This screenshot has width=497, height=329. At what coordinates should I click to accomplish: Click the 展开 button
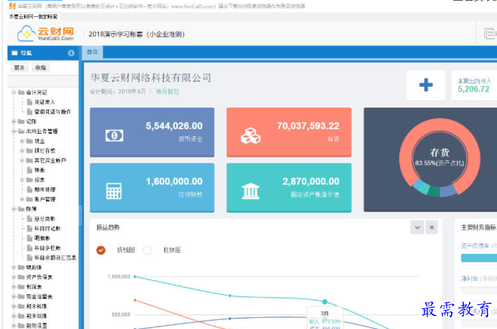19,68
